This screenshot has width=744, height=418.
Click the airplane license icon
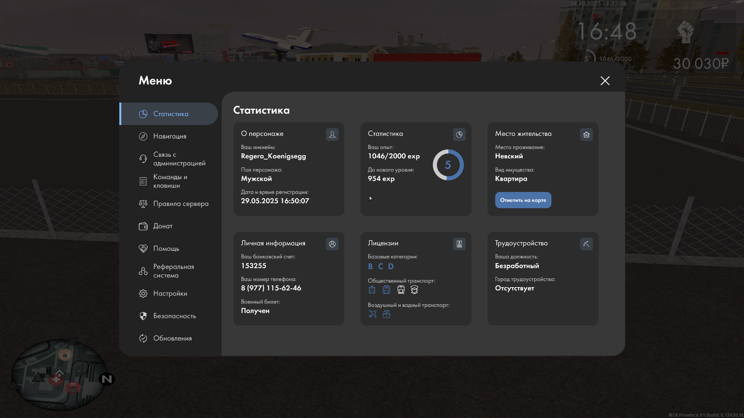(x=372, y=314)
